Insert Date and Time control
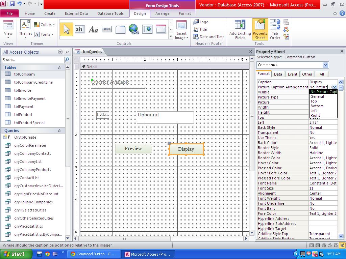 209,37
